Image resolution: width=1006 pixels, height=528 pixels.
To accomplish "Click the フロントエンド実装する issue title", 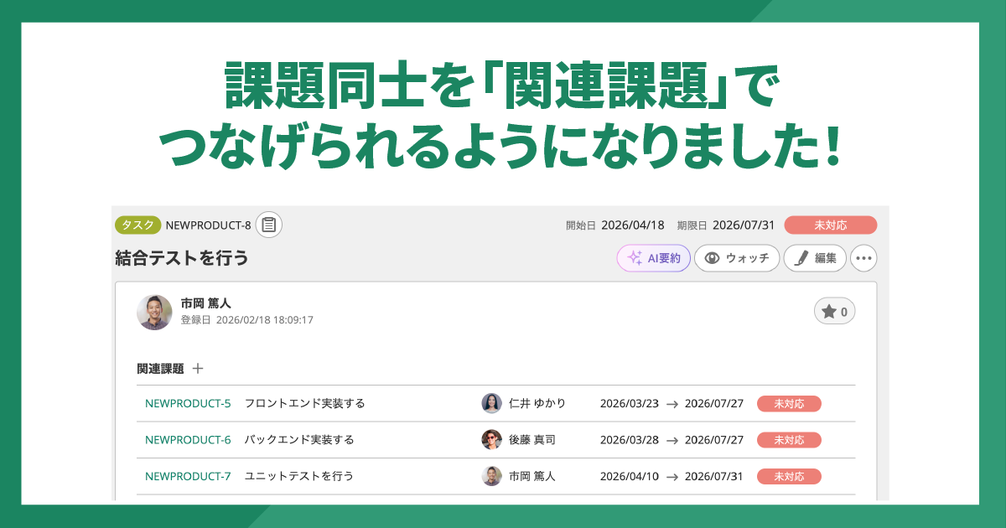I will tap(305, 403).
